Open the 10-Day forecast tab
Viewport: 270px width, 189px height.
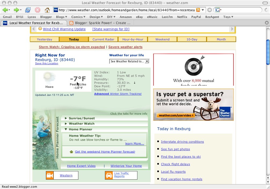(192, 39)
